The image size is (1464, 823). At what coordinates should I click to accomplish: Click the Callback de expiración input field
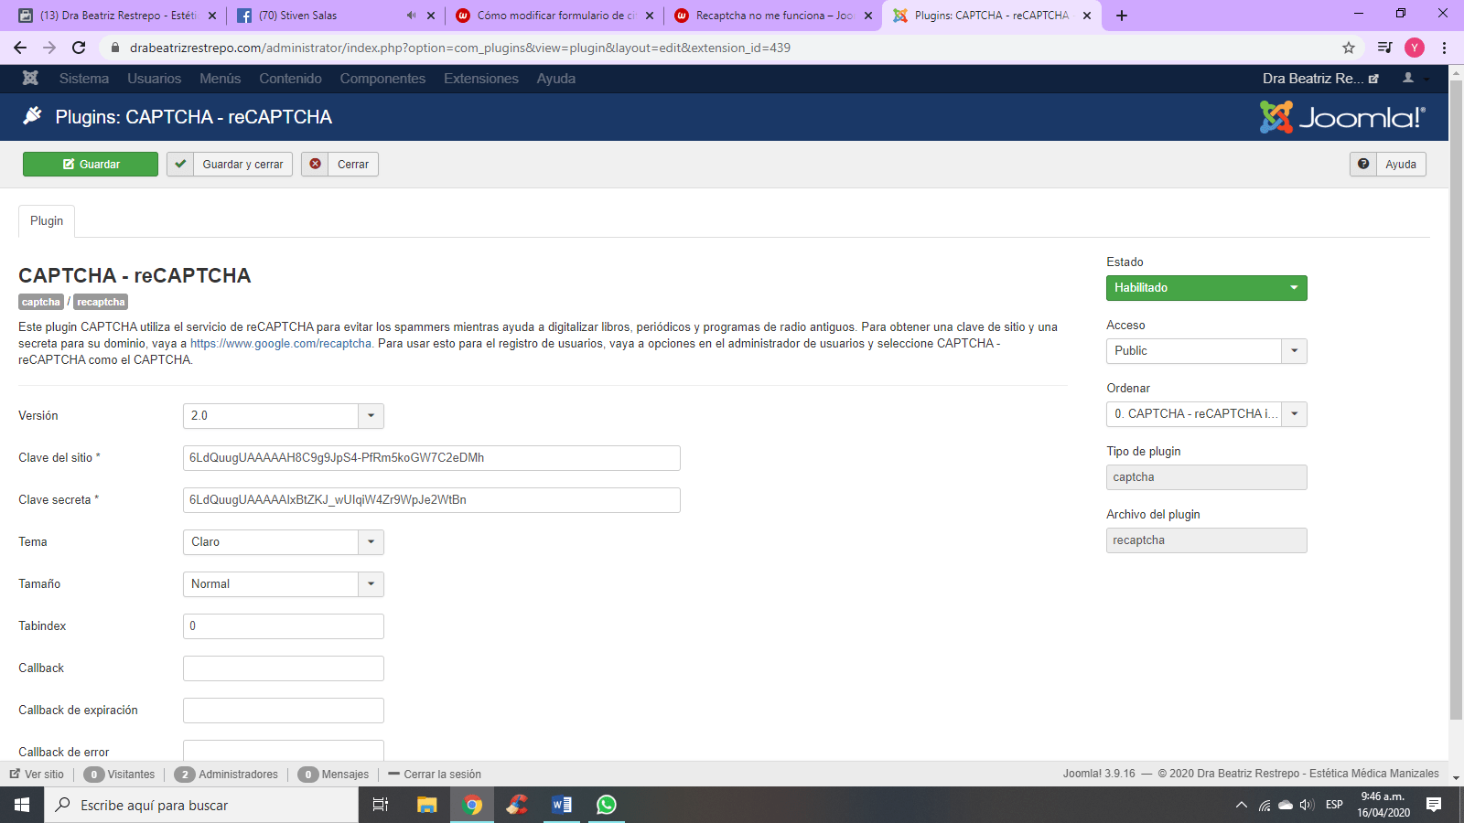tap(284, 711)
